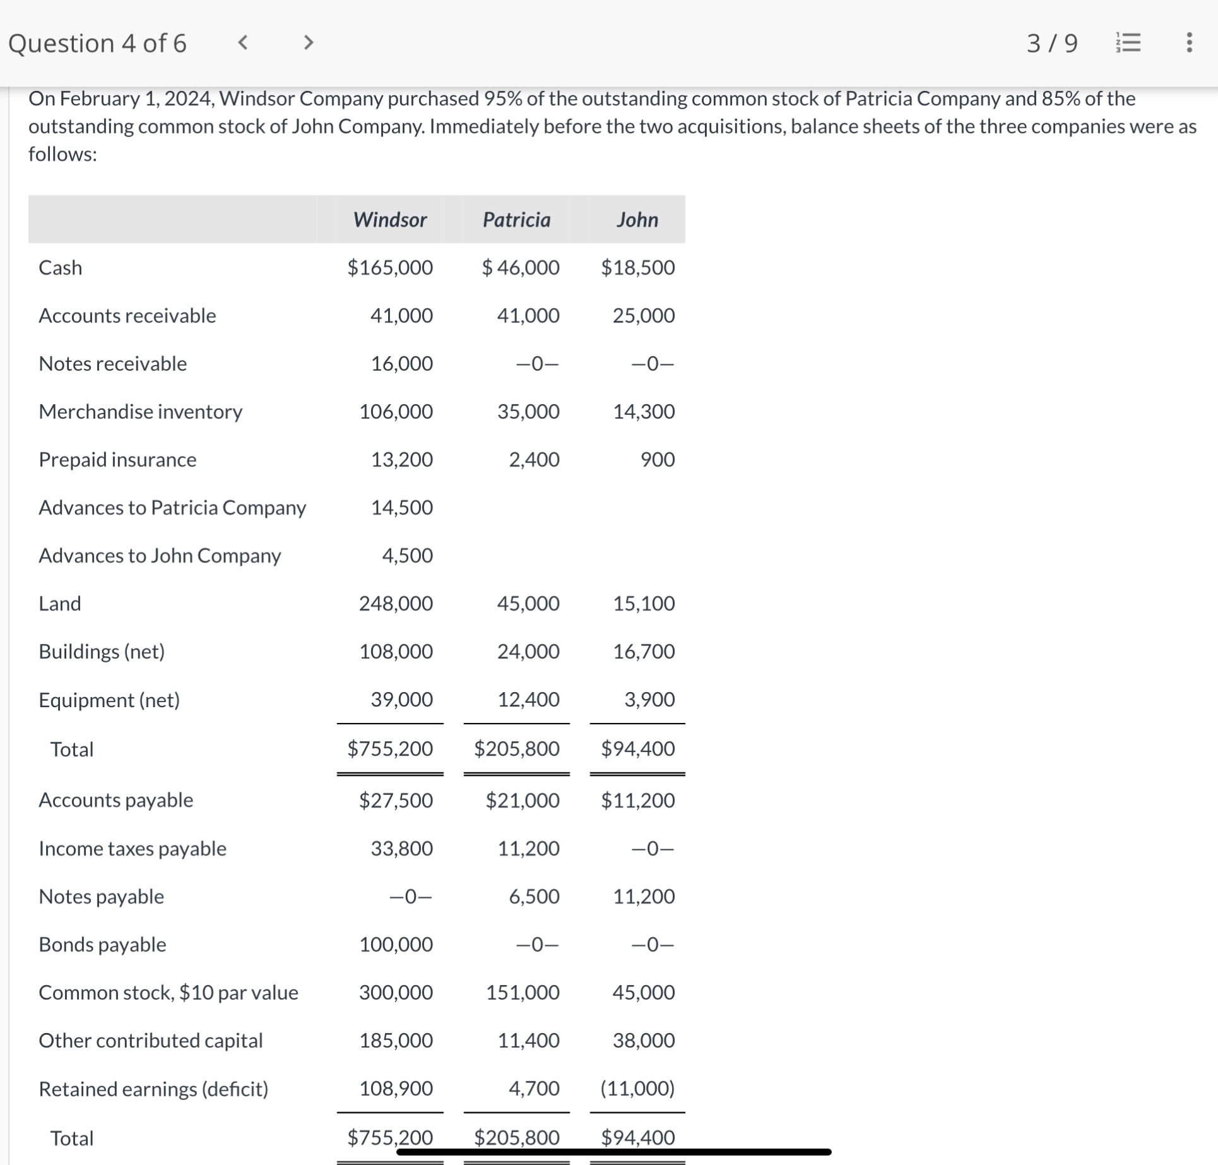1218x1165 pixels.
Task: Click the Patricia column header
Action: click(x=516, y=220)
